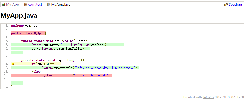
Task: Click the MyApp.java breadcrumb text
Action: [x=61, y=5]
